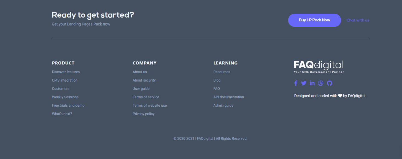Open the Admin guide
This screenshot has width=402, height=159.
(223, 106)
